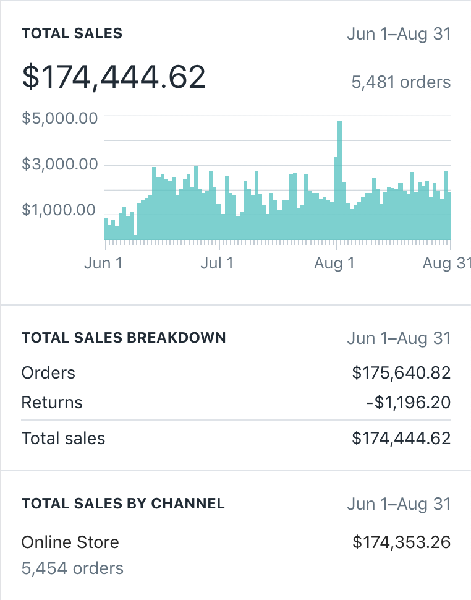This screenshot has height=600, width=471.
Task: Select the Orders row in the breakdown
Action: (x=48, y=373)
